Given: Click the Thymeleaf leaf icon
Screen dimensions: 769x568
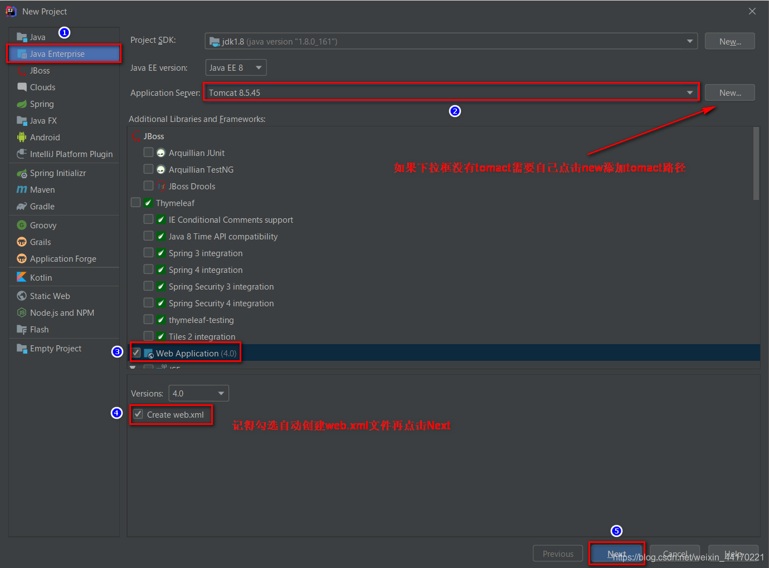Looking at the screenshot, I should click(148, 203).
